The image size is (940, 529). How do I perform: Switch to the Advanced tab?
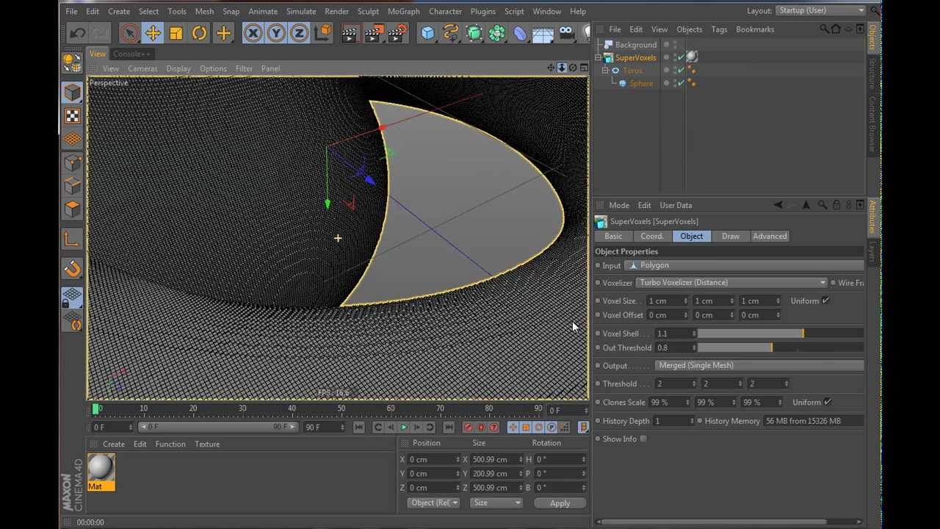pos(769,236)
